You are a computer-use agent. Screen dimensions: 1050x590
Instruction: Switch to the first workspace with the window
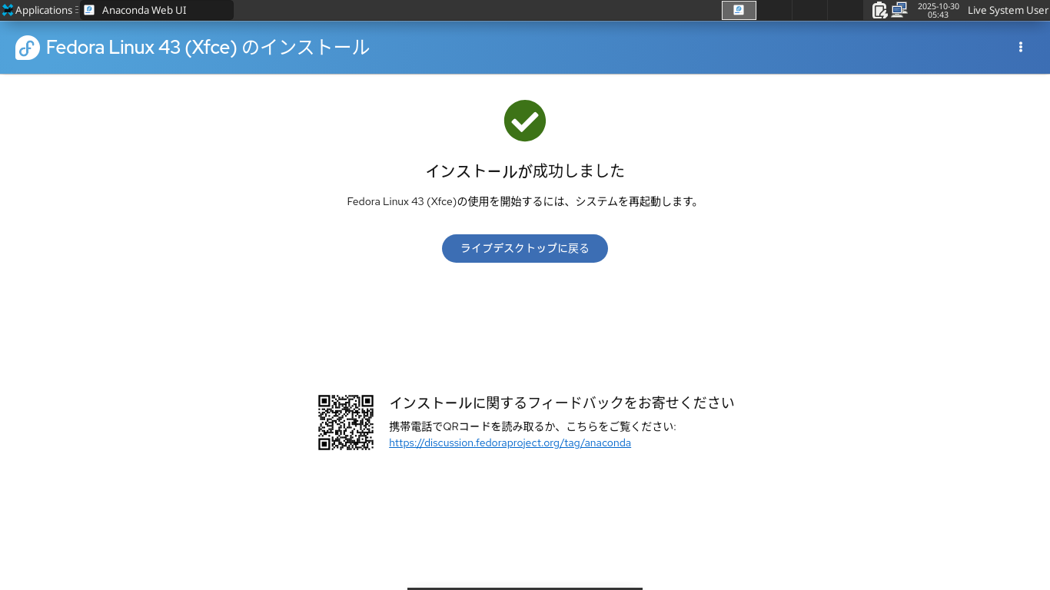pyautogui.click(x=739, y=10)
